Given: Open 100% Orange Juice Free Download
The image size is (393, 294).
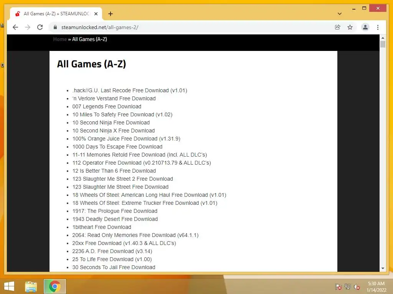Looking at the screenshot, I should pyautogui.click(x=126, y=139).
